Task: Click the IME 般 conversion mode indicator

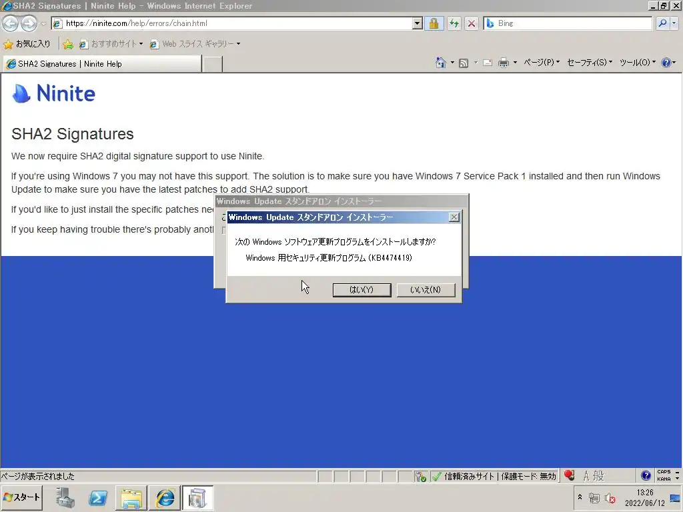Action: pos(599,476)
